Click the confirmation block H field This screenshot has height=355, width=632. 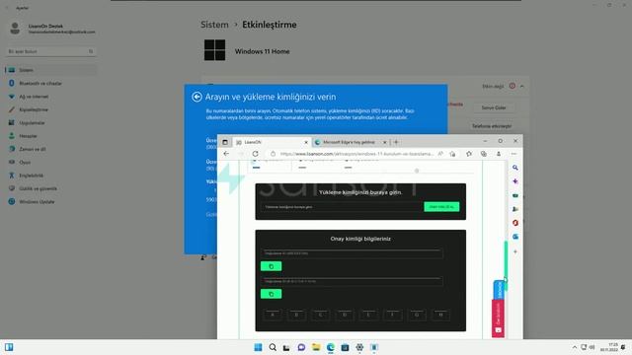point(440,315)
